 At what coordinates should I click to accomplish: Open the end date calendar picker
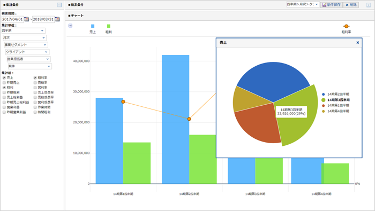[57, 19]
